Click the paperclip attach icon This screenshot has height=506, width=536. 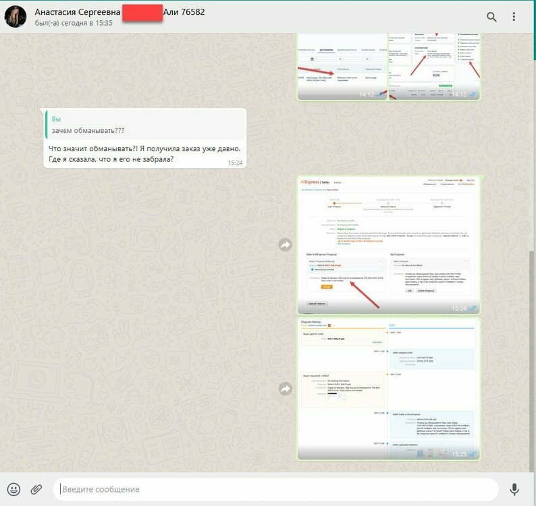[36, 489]
